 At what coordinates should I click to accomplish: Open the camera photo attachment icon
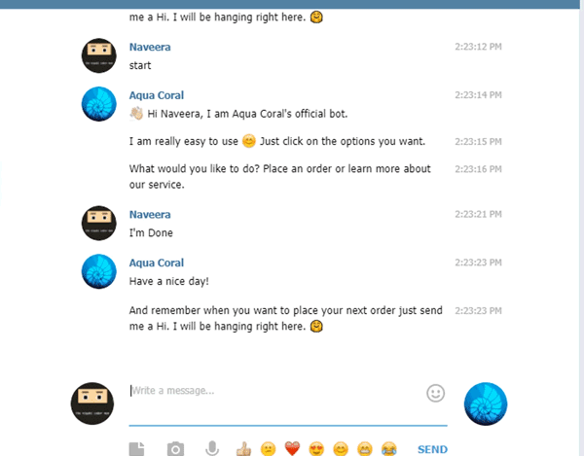pos(175,449)
